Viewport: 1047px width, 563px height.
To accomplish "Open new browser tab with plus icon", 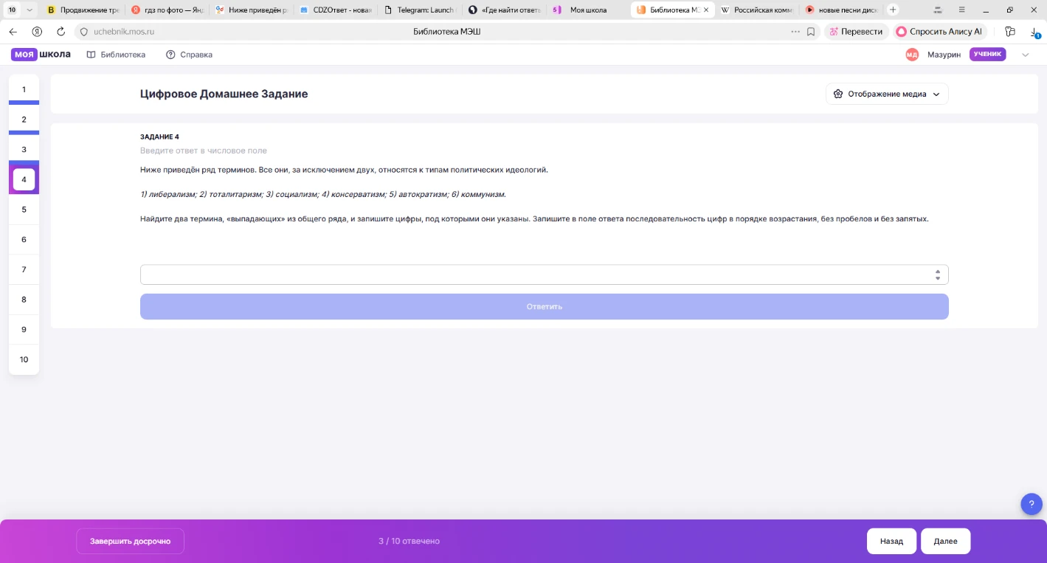I will click(893, 10).
